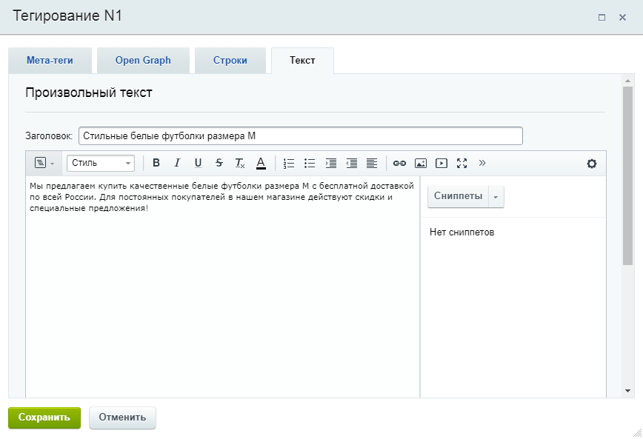Screen dimensions: 643x439
Task: Insert an image into the text
Action: tap(420, 163)
